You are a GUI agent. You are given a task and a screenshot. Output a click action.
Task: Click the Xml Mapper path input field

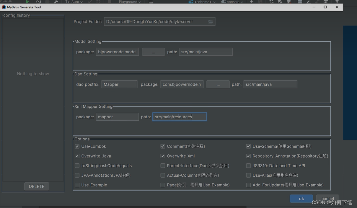click(x=180, y=117)
